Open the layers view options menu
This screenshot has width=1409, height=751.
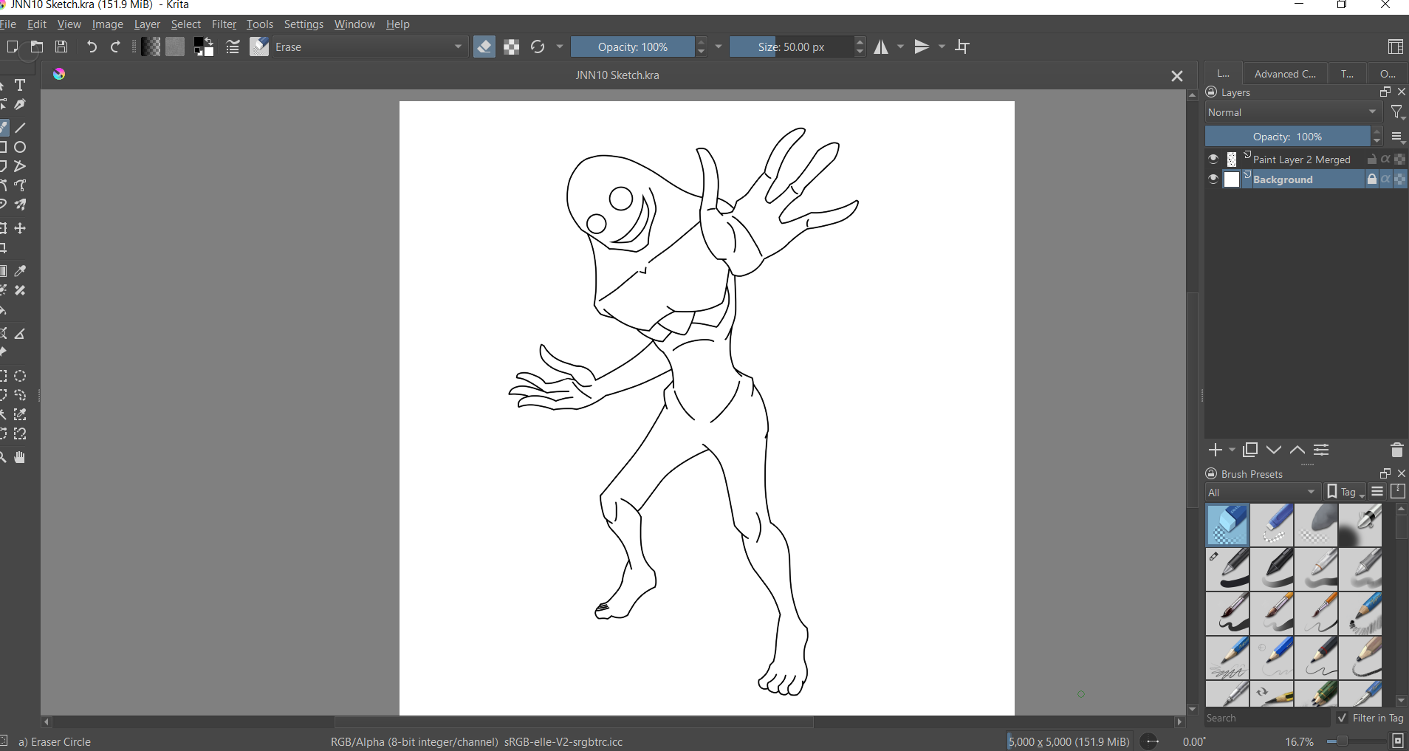click(1397, 137)
